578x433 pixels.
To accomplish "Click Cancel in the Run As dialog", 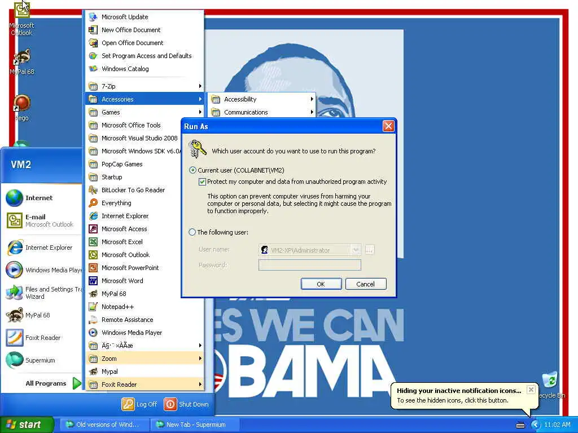I will pyautogui.click(x=366, y=284).
